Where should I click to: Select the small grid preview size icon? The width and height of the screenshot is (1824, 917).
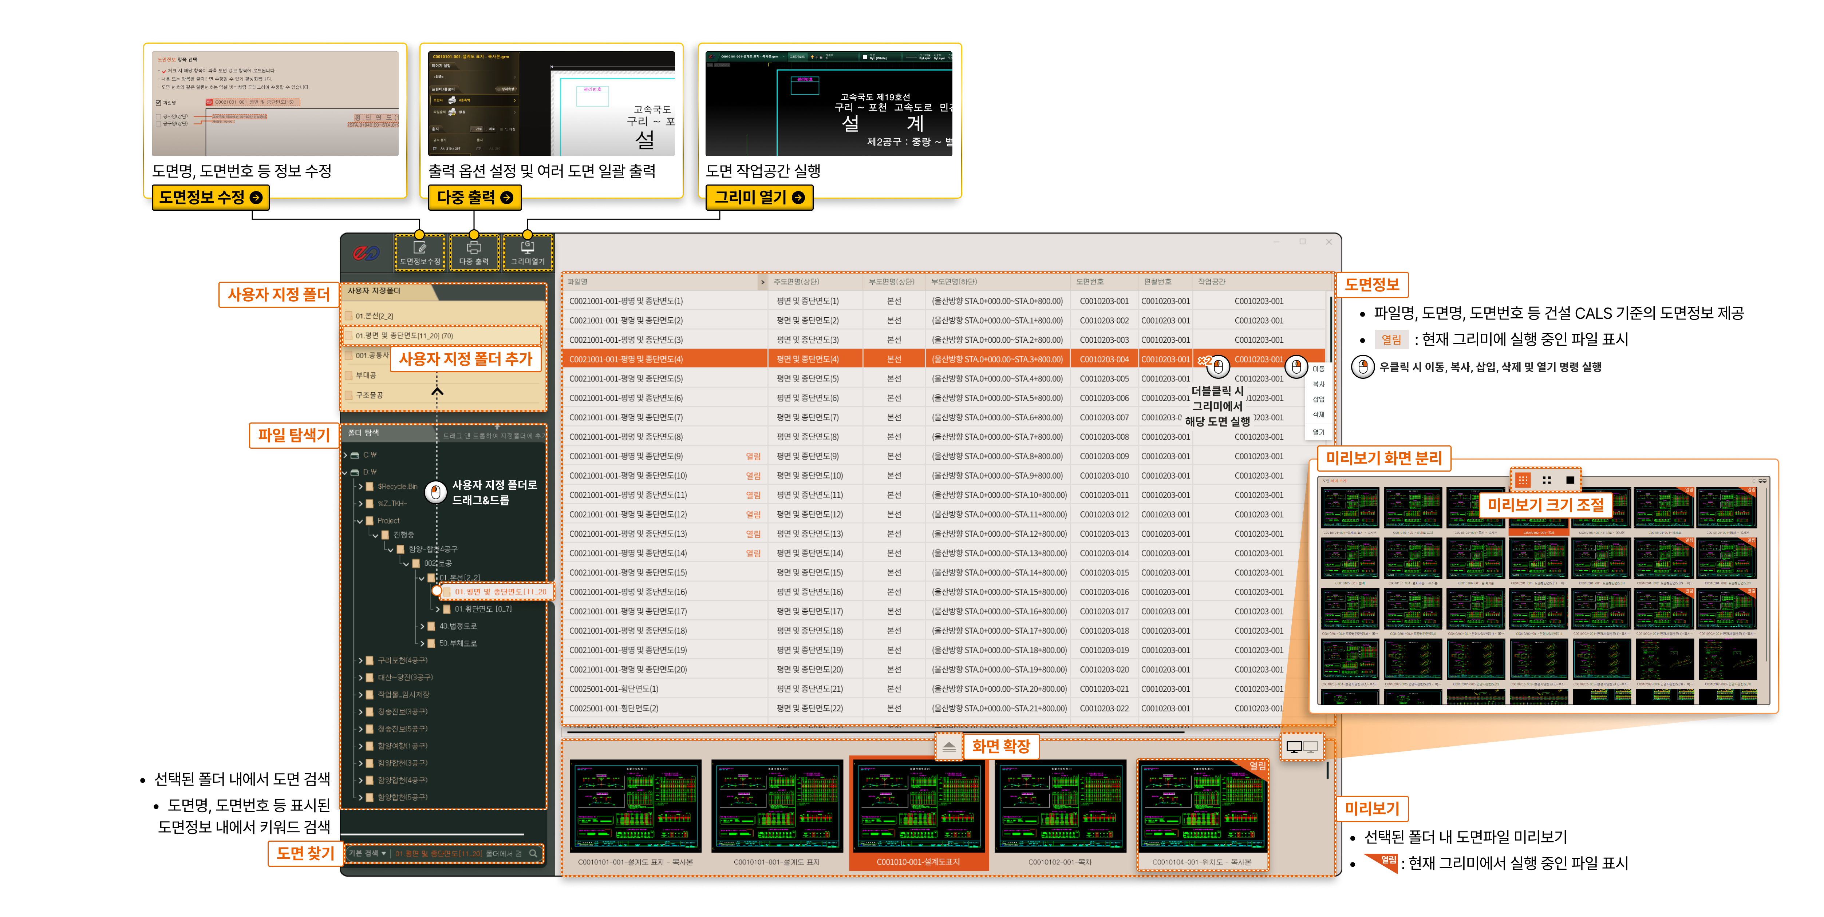(x=1522, y=480)
